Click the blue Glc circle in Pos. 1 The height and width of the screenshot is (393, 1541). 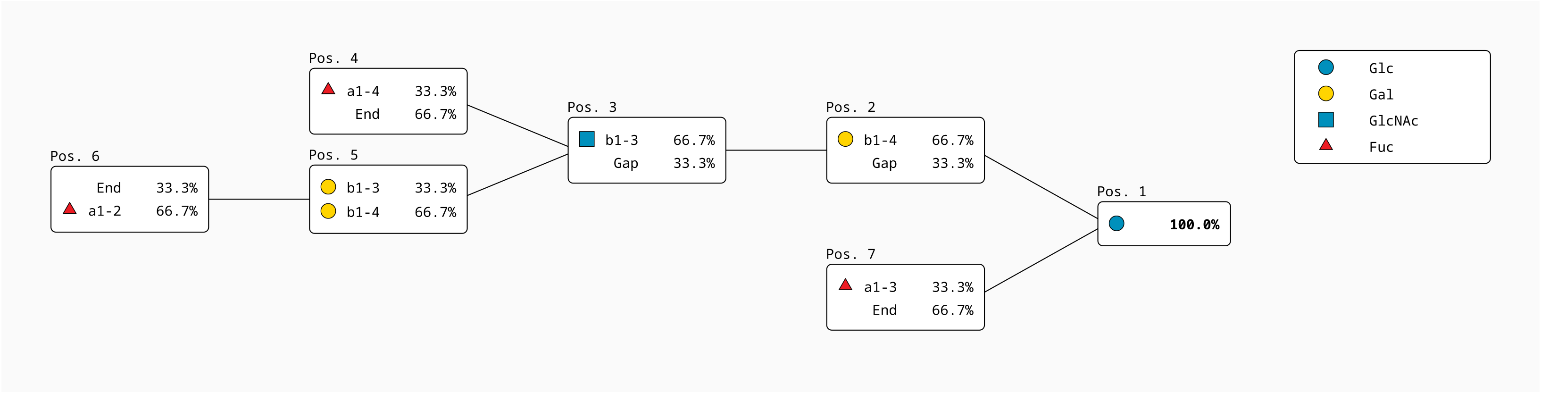(1116, 224)
